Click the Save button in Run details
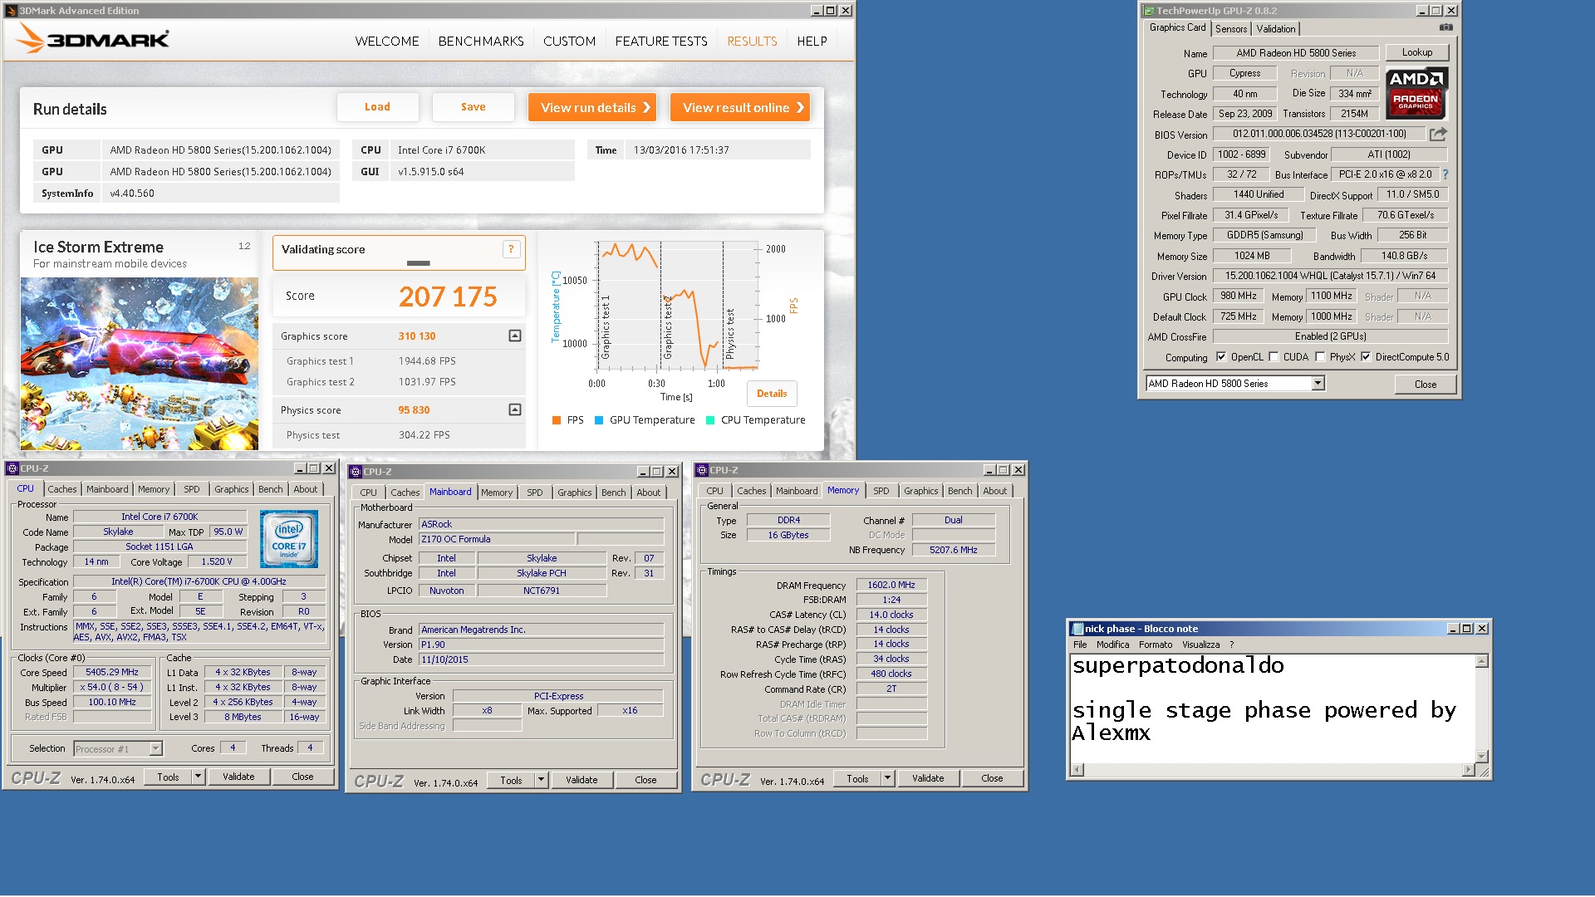The height and width of the screenshot is (897, 1595). coord(474,107)
